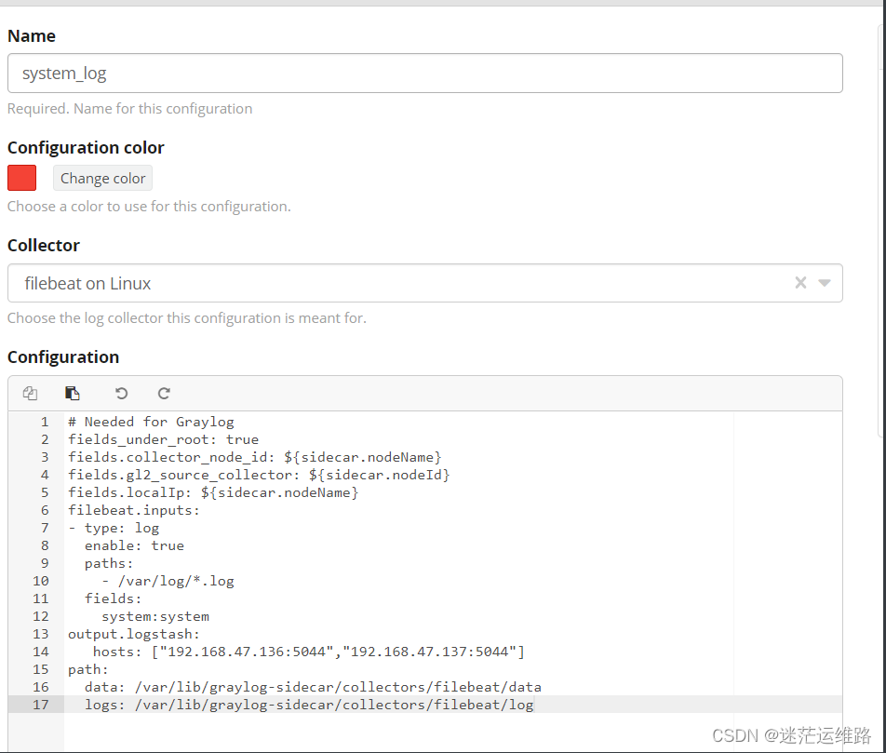Click the 'Configuration color' heading
Viewport: 886px width, 753px height.
click(86, 148)
